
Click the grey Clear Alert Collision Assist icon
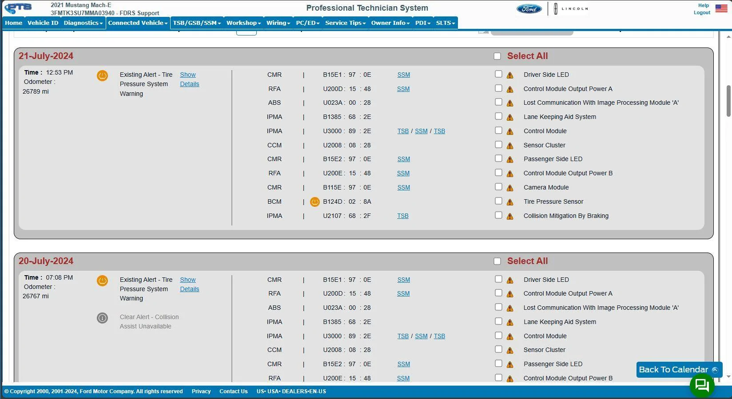pos(102,318)
